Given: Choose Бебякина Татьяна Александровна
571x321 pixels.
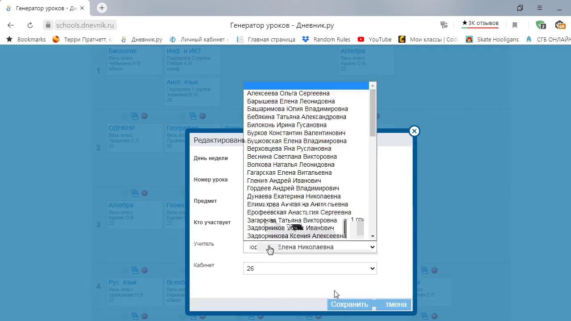Looking at the screenshot, I should 306,117.
